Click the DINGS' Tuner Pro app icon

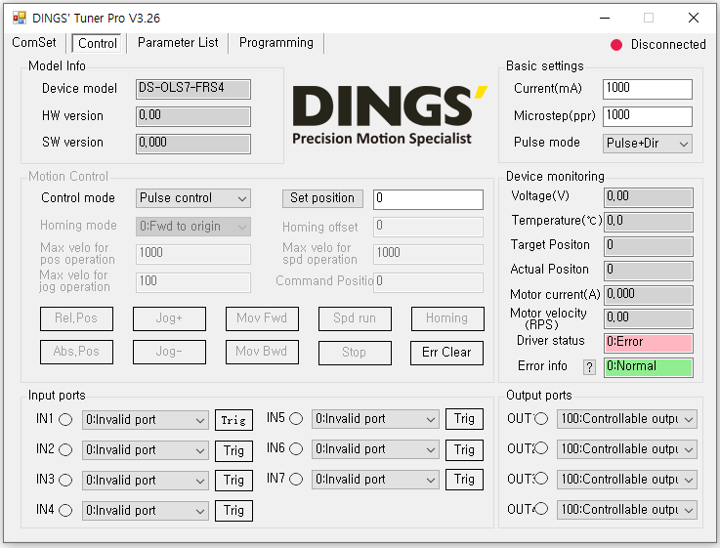click(x=20, y=18)
